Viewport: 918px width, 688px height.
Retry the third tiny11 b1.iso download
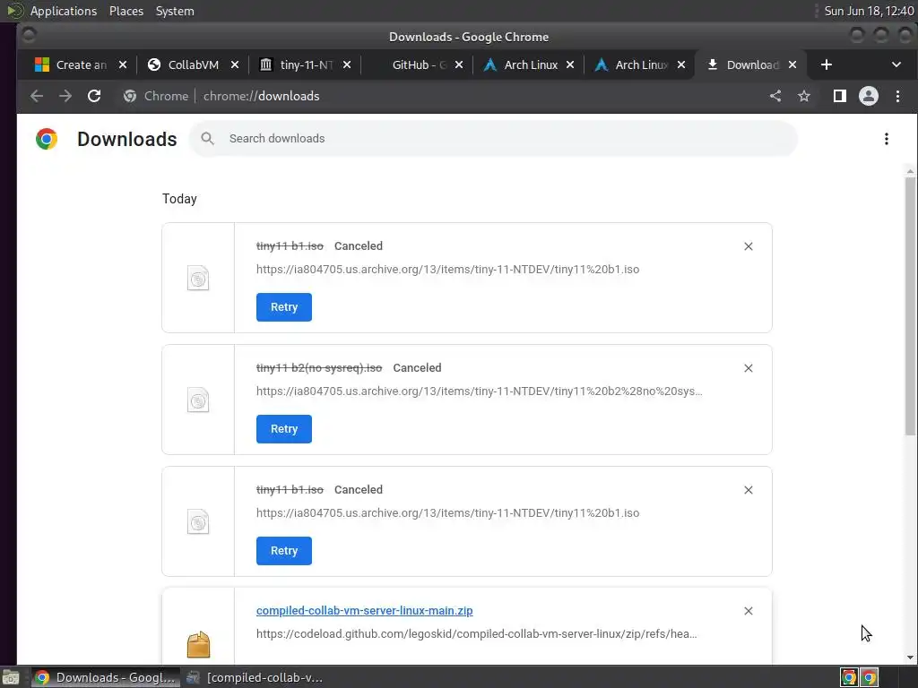tap(284, 551)
